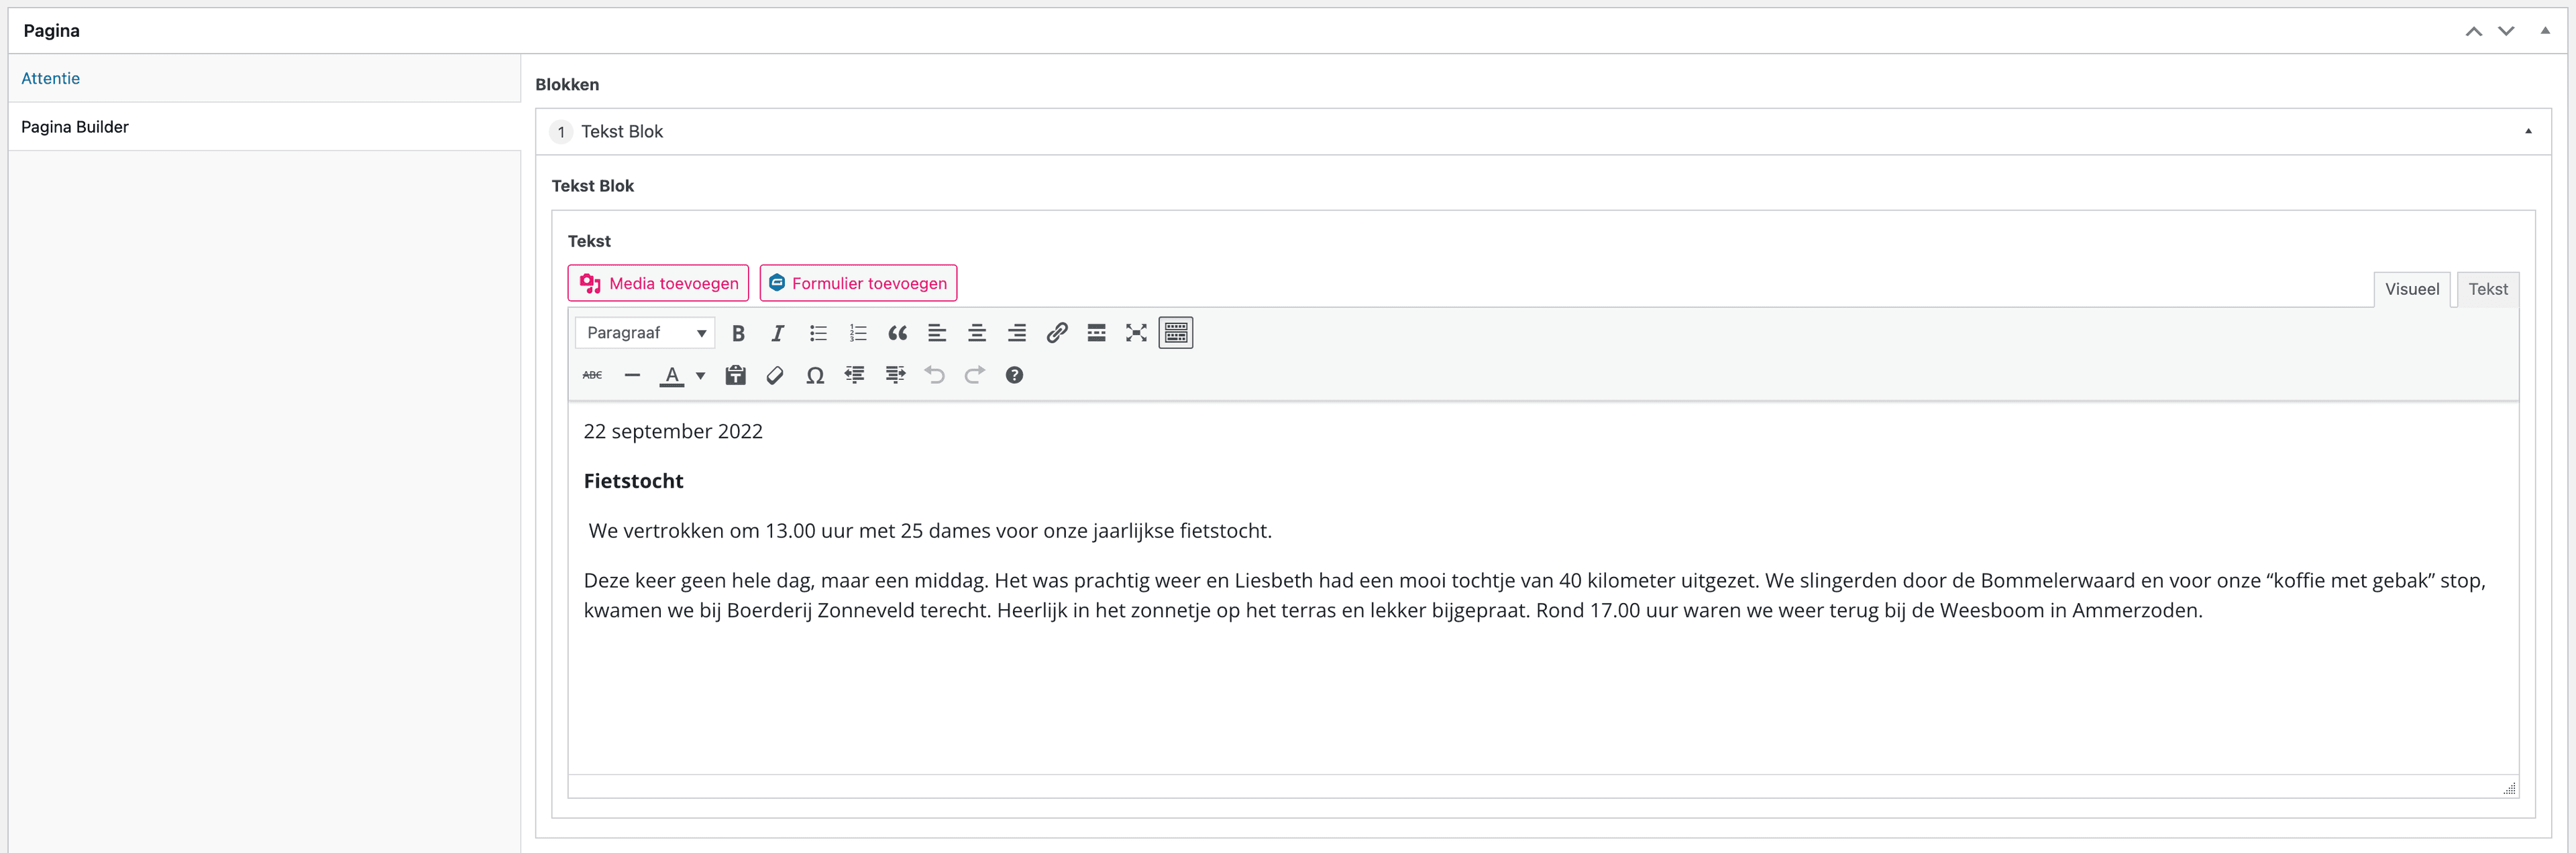Align text right
Screen dimensions: 2576x853
(x=1017, y=334)
